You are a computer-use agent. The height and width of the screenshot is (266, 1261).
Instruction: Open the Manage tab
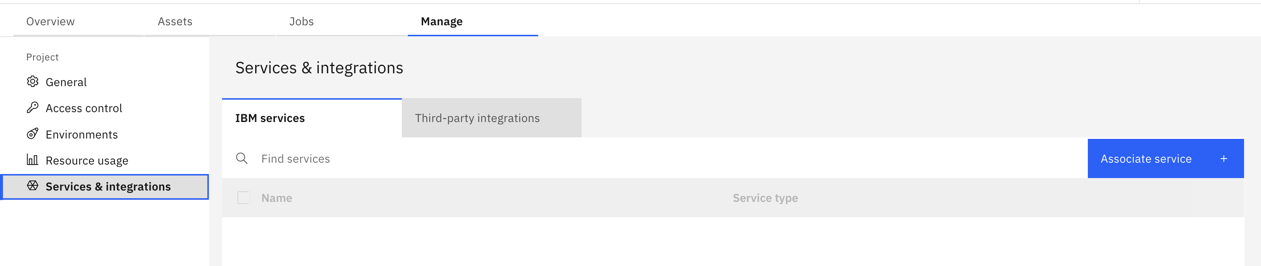440,21
